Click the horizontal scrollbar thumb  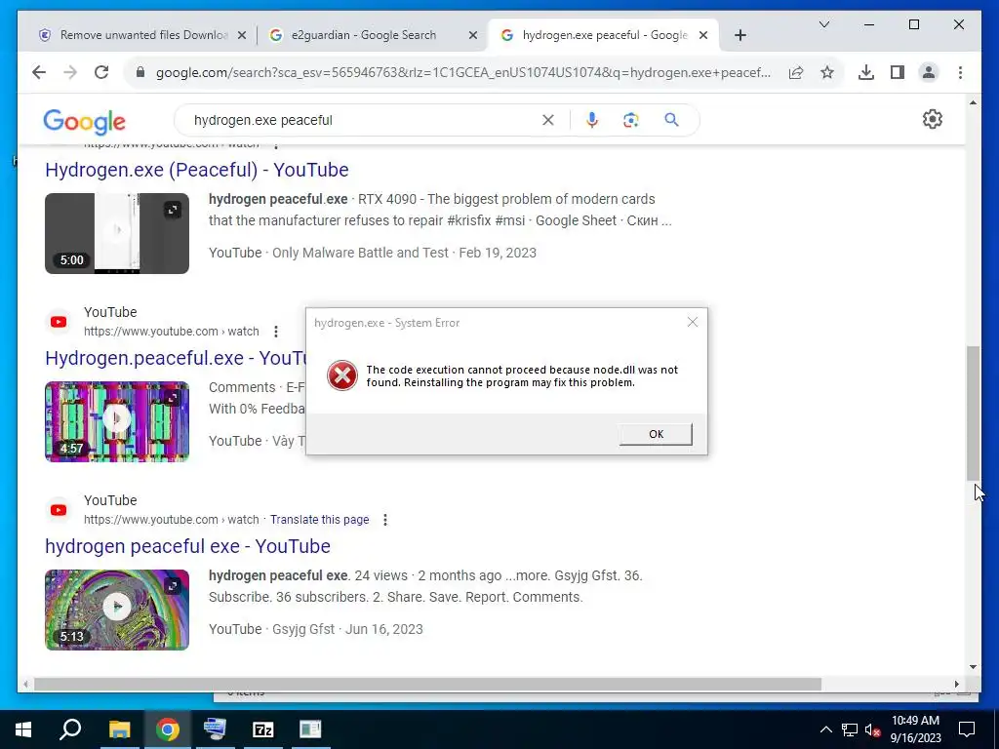coord(427,684)
